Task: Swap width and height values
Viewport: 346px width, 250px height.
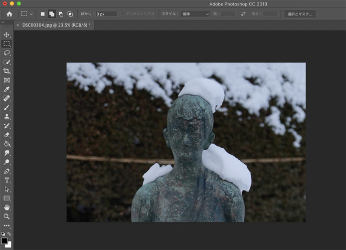Action: pyautogui.click(x=243, y=14)
